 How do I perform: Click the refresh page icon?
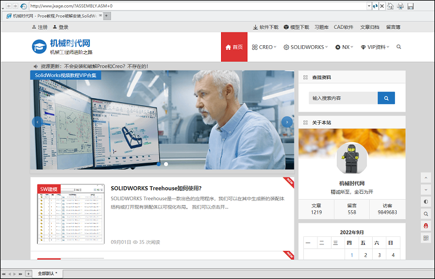[x=375, y=6]
